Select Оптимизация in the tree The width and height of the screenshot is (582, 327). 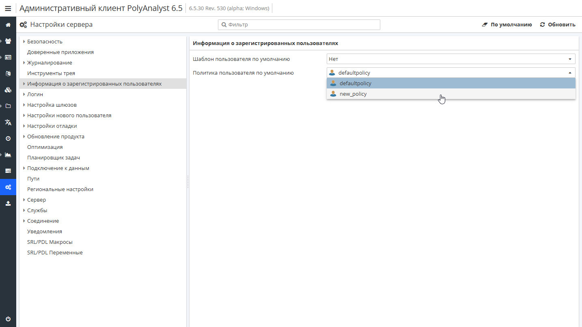tap(45, 147)
